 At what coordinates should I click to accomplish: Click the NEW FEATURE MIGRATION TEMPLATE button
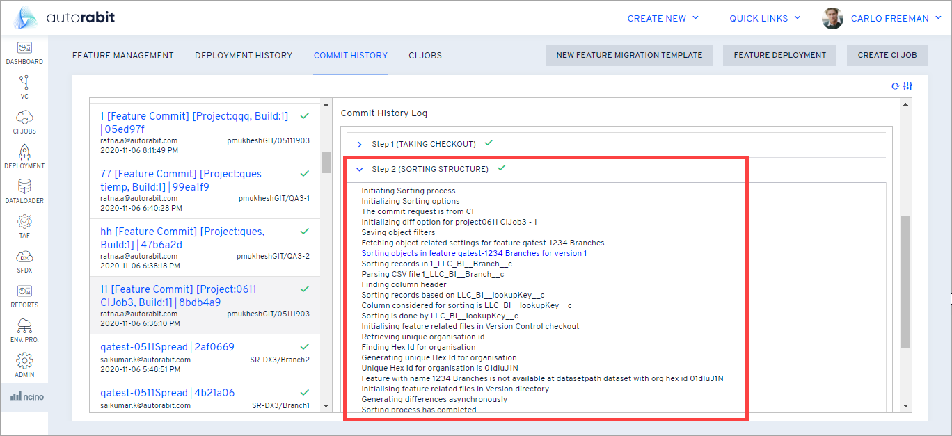(628, 55)
